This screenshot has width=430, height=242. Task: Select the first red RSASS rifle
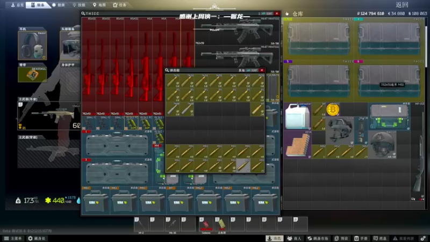89,66
